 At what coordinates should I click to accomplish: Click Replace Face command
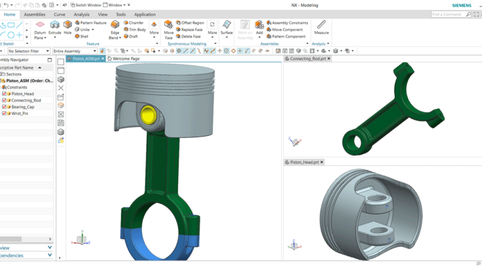point(189,30)
